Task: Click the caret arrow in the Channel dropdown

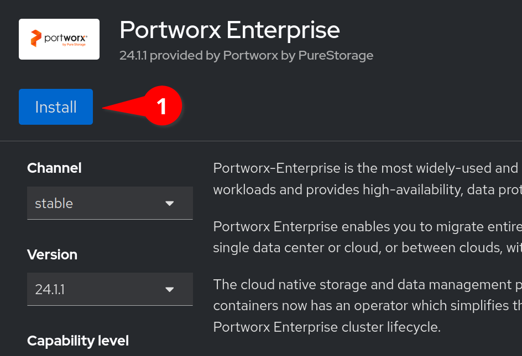Action: (x=170, y=203)
